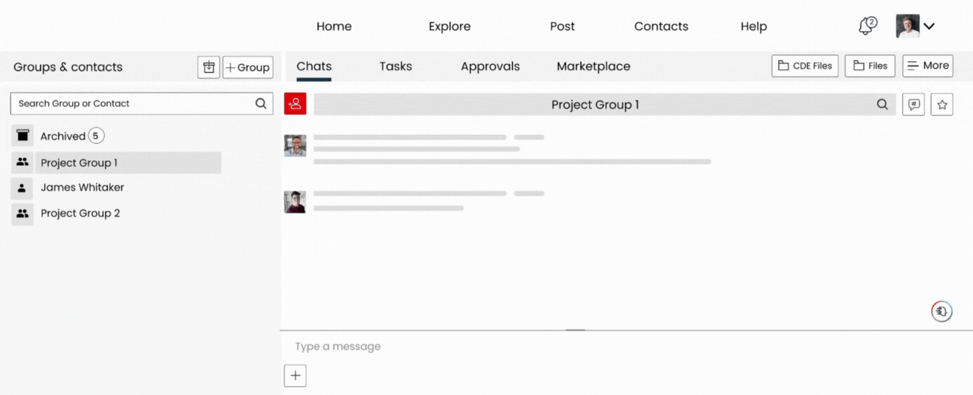973x395 pixels.
Task: Click the circular assistant icon
Action: point(941,312)
